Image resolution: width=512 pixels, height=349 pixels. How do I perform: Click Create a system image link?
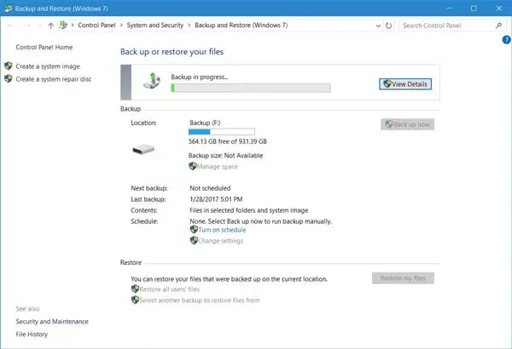coord(48,66)
